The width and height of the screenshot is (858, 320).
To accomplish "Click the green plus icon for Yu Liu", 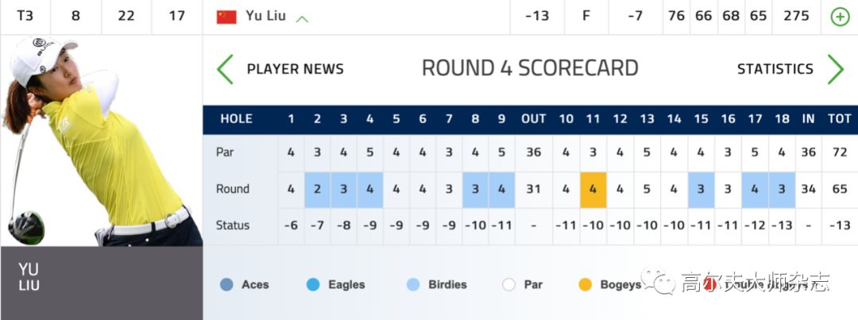I will [x=840, y=17].
